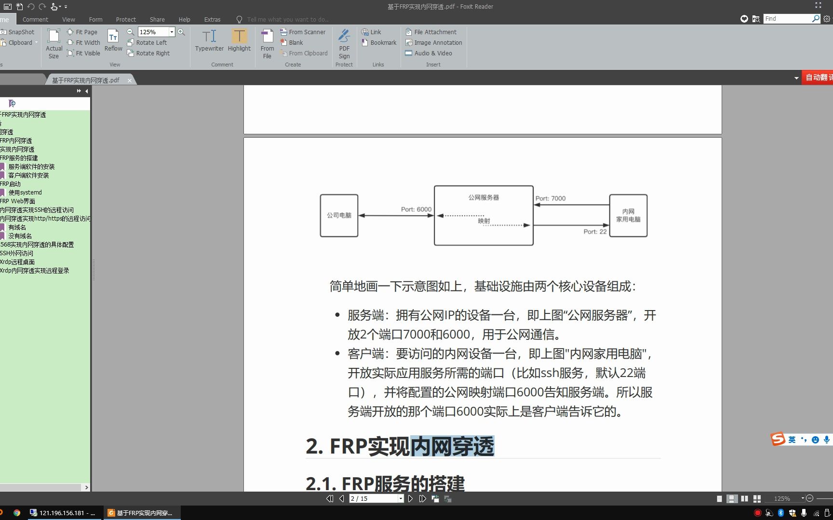Open customize quick access toolbar menu

click(x=66, y=7)
